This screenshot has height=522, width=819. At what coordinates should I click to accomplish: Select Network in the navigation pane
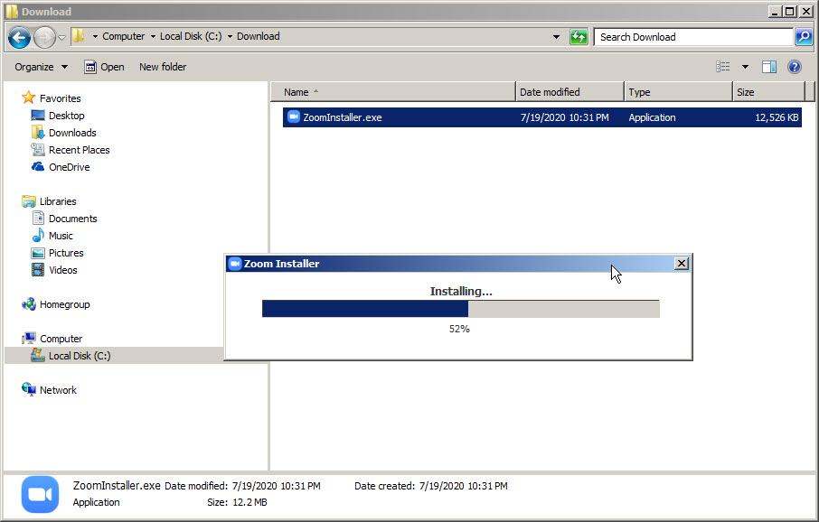[x=58, y=390]
